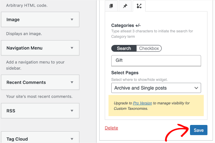This screenshot has width=215, height=143.
Task: Select the Recent Comments widget title
Action: (26, 82)
